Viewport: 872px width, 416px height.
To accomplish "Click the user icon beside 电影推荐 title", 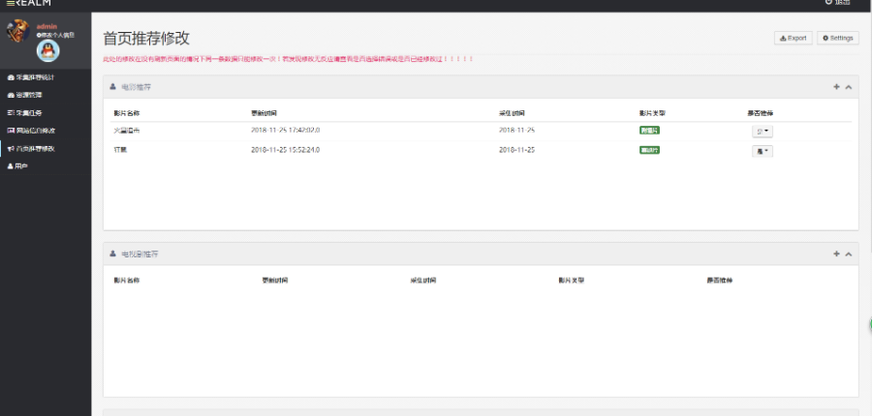I will pyautogui.click(x=113, y=87).
